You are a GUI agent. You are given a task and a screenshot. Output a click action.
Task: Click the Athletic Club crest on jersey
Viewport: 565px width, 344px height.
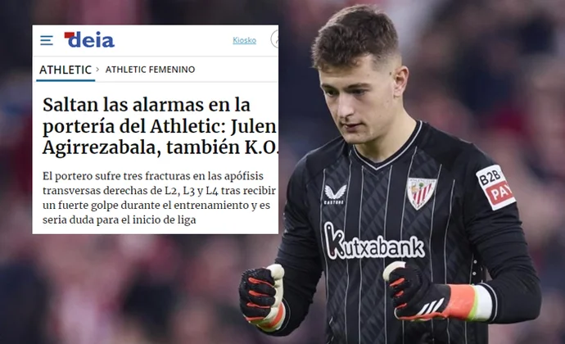point(421,193)
